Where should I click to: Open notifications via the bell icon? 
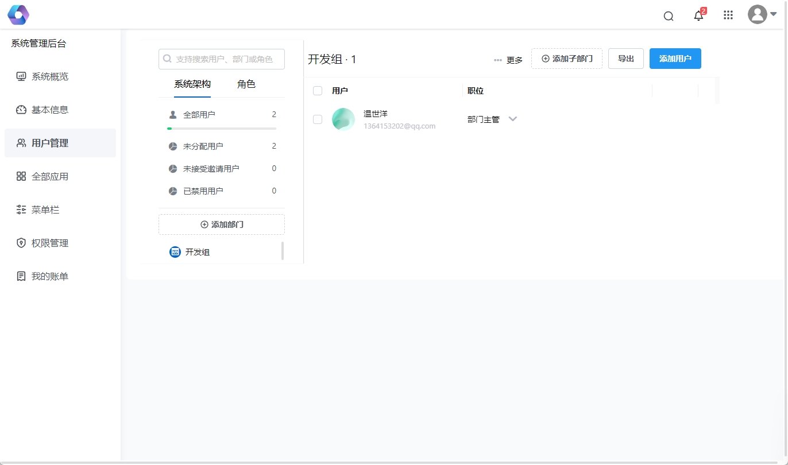(x=698, y=16)
